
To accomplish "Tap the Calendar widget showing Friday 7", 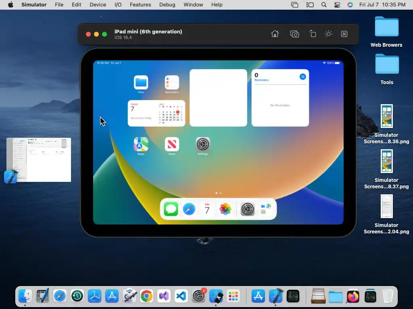I will [x=156, y=113].
